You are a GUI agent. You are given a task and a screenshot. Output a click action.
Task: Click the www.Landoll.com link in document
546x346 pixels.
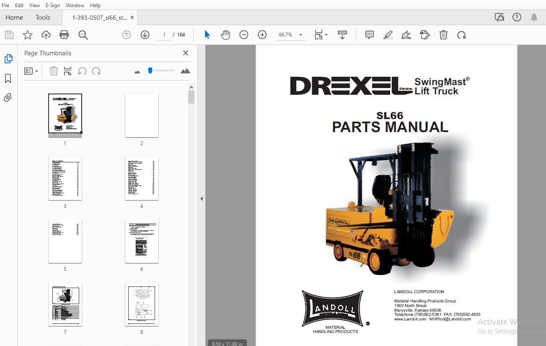[x=410, y=319]
